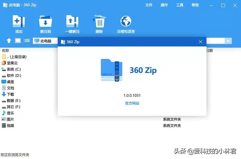Click the 删除 trash bin icon

pos(99,21)
